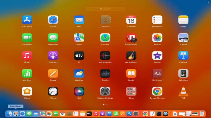Viewport: 211px width, 118px height.
Task: Open Apple TV in the Dock
Action: 89,114
